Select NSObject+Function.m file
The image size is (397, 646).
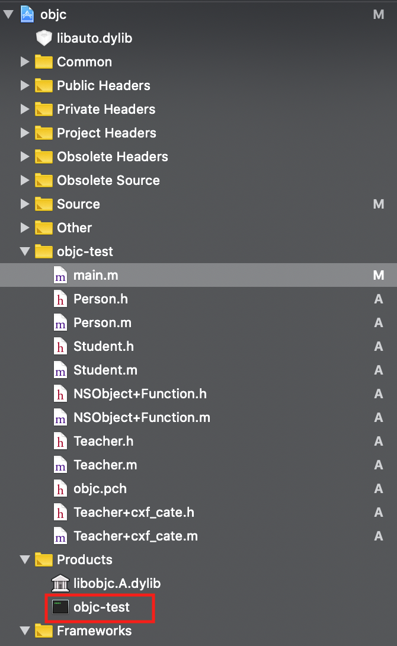142,418
